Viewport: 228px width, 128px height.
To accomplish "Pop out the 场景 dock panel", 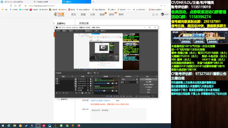I will click(72, 76).
